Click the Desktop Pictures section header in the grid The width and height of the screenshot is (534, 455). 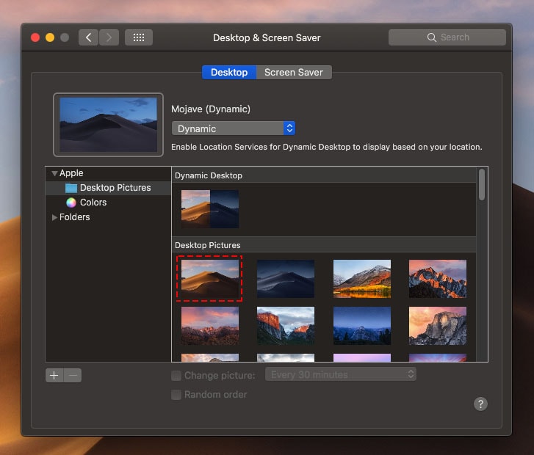tap(324, 245)
